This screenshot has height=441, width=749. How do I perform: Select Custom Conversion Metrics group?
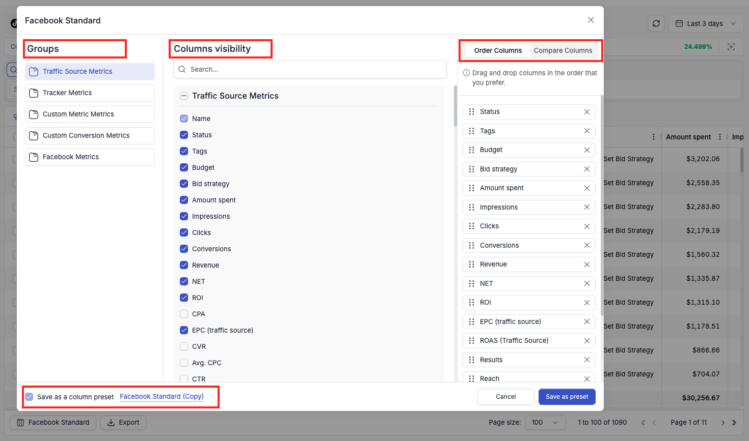(90, 136)
